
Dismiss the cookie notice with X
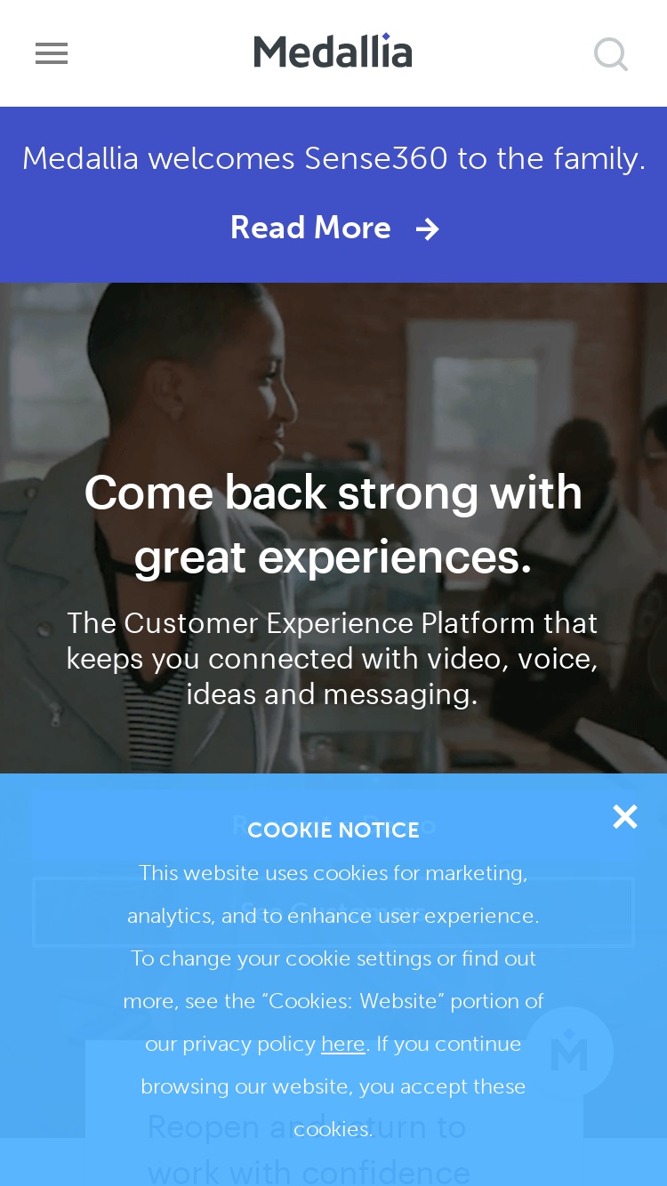point(625,816)
